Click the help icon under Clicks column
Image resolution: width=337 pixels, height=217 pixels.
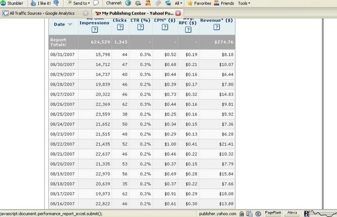point(120,27)
